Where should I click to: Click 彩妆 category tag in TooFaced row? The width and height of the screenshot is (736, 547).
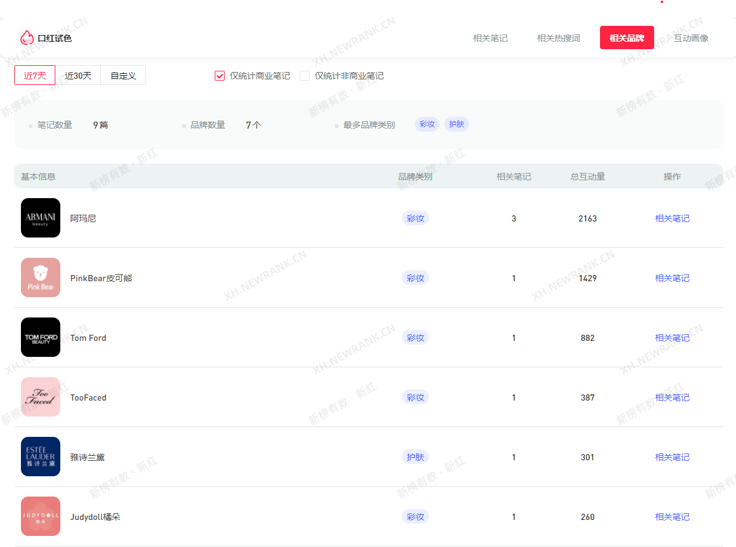(x=415, y=397)
